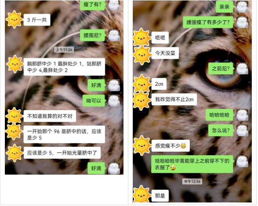Click the '哈哈哈哈毕竟能穿上之前穿不下的衣服了' bubble
The width and height of the screenshot is (258, 206).
[192, 164]
